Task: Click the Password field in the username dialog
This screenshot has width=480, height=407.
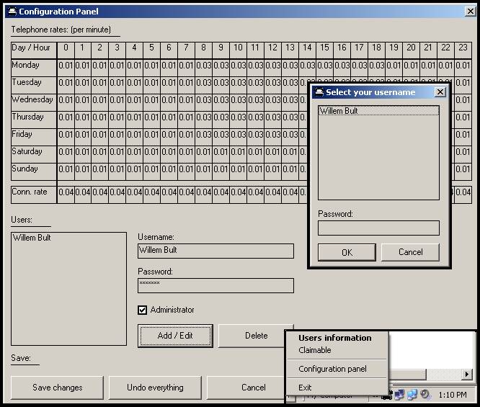Action: pyautogui.click(x=378, y=228)
